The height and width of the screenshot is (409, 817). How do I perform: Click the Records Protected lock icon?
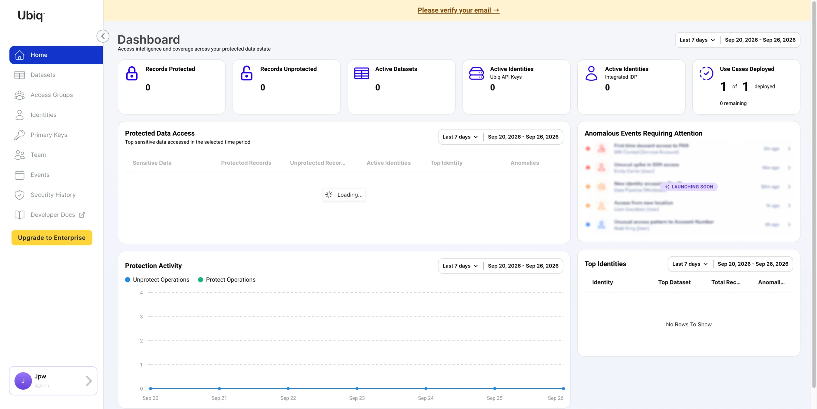click(x=132, y=73)
